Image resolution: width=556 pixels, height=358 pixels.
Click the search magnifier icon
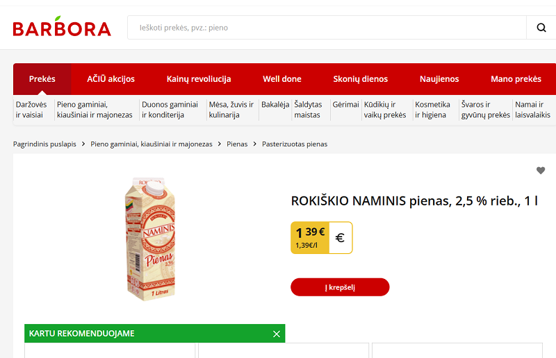point(541,28)
